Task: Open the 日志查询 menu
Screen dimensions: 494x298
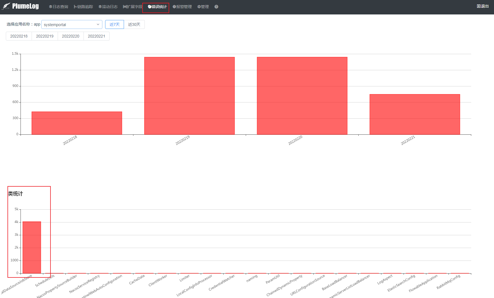Action: pos(59,7)
